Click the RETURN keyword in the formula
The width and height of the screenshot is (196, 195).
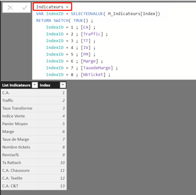coord(44,20)
